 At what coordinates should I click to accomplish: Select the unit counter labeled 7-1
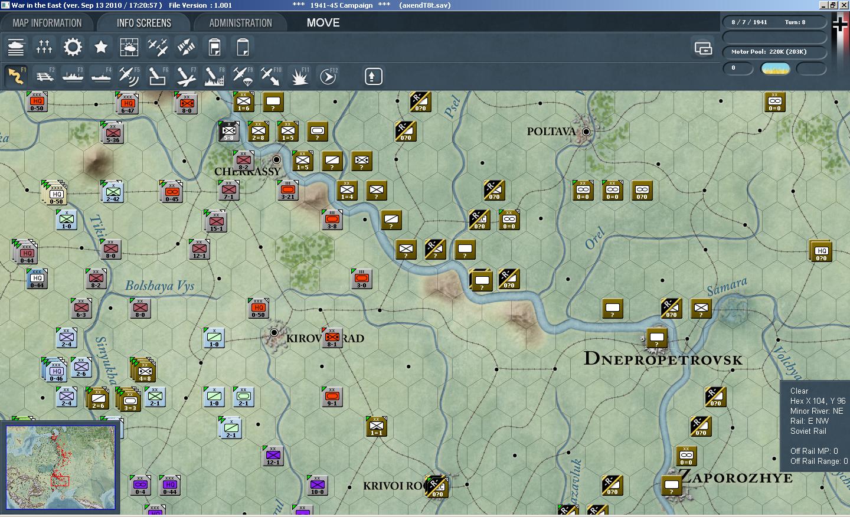pos(228,191)
